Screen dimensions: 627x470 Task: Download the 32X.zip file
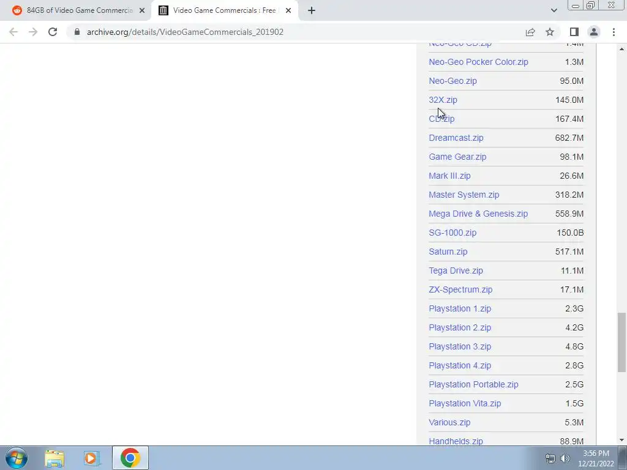coord(443,100)
